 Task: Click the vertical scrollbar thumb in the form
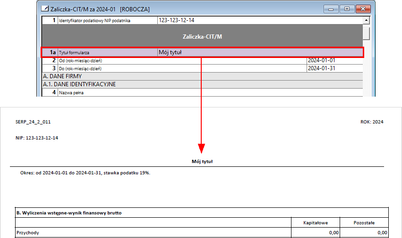click(366, 33)
